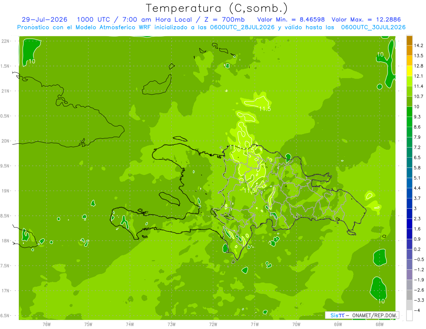Click the longitude axis label '76W'
Viewport: 426px width, 329px height.
tap(47, 324)
